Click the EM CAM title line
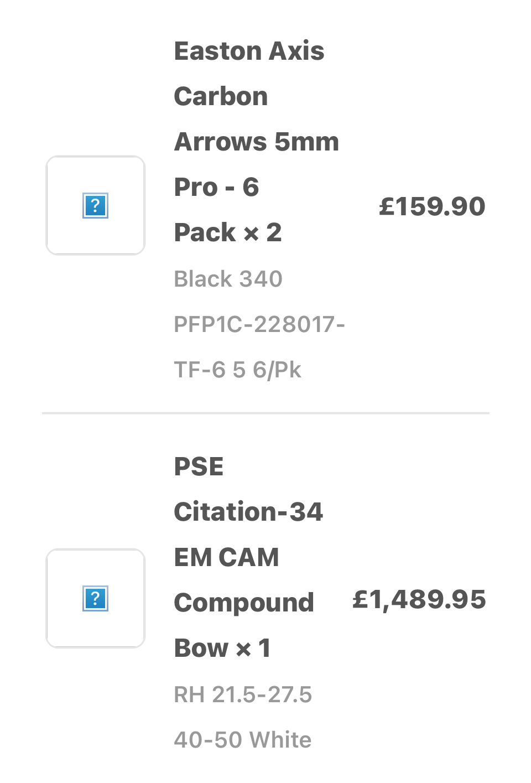The height and width of the screenshot is (783, 531). click(x=226, y=557)
